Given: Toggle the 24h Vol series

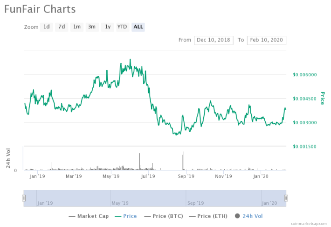Looking at the screenshot, I should 248,216.
